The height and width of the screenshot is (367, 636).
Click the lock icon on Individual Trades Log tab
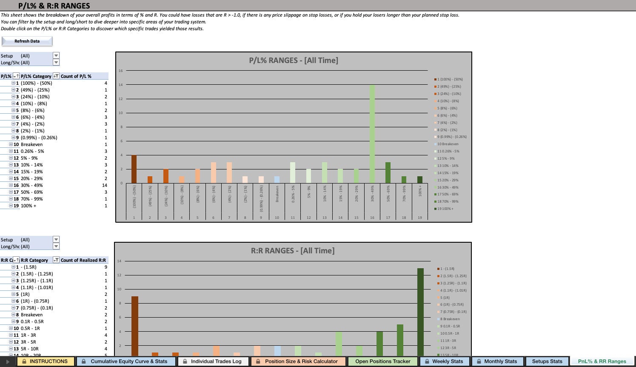click(185, 361)
